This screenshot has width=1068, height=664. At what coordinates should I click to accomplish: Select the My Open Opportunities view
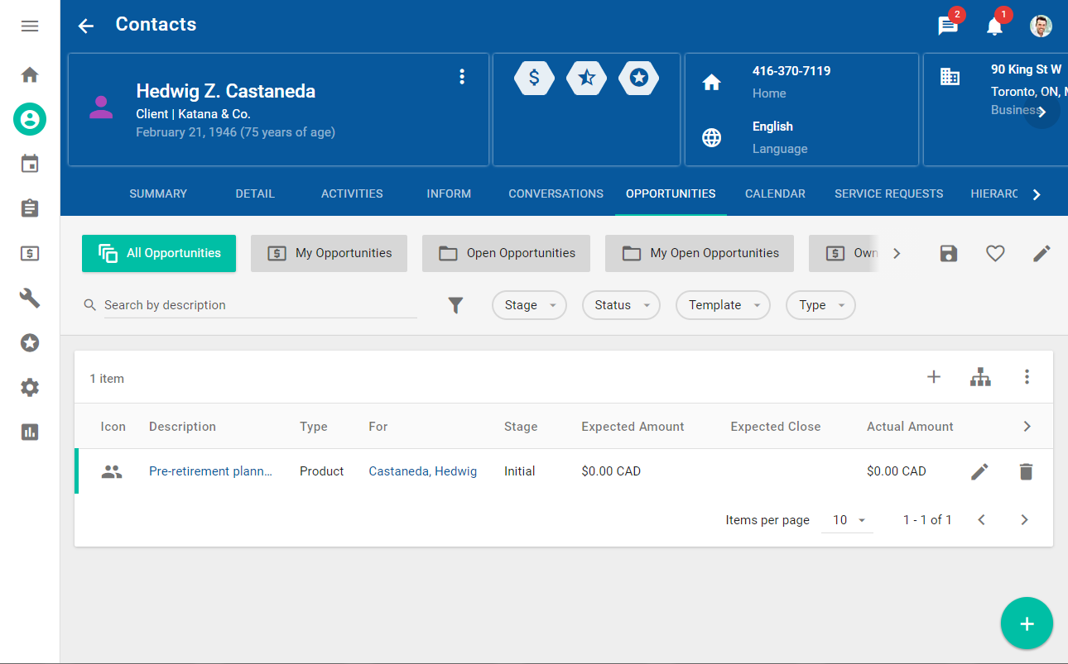700,253
